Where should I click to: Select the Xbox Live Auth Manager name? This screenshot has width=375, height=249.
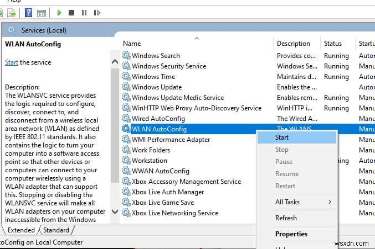pos(168,192)
